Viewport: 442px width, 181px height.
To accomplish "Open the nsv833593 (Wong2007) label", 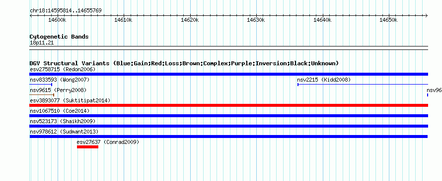I will point(60,80).
